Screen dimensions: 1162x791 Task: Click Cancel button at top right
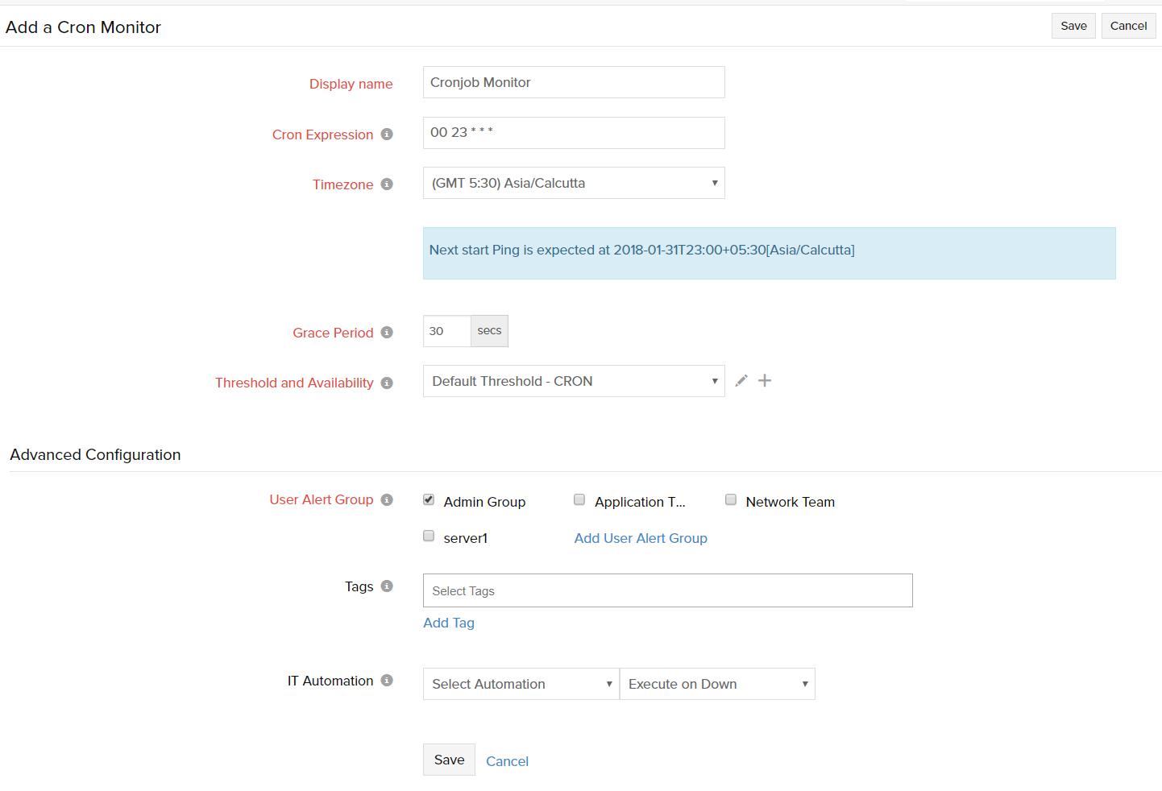coord(1128,26)
